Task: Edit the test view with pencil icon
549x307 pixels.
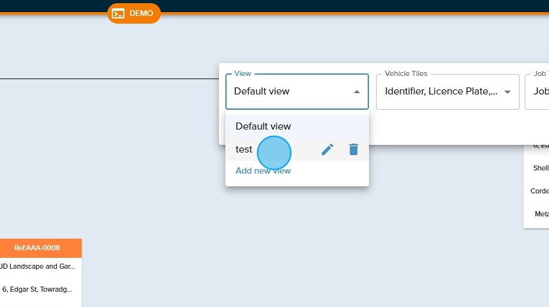Action: click(x=327, y=149)
